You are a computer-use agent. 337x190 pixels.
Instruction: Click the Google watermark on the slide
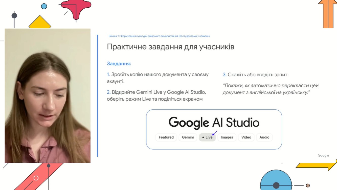323,155
